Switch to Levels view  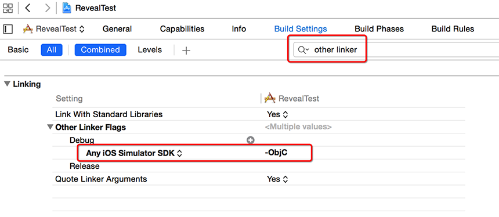point(150,50)
